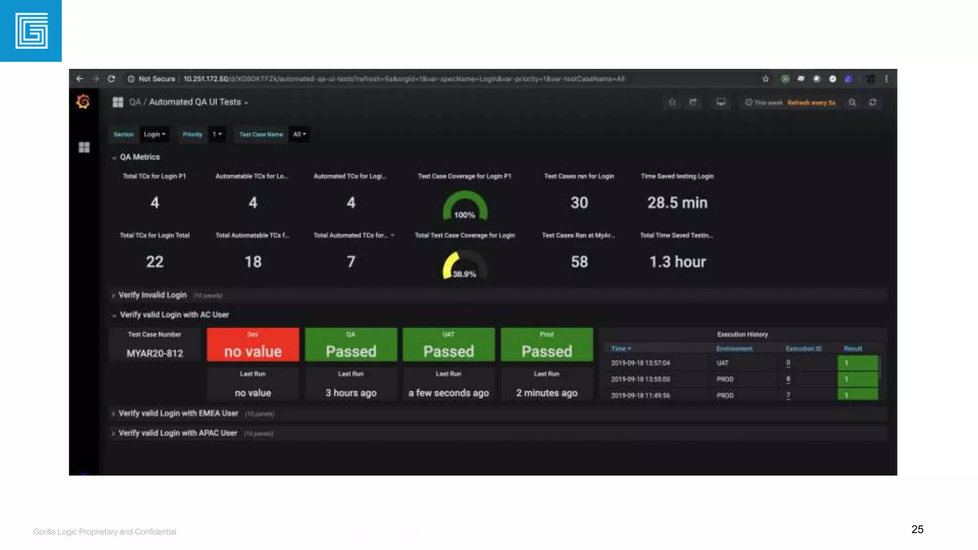Screen dimensions: 978x550
Task: Open the Dashboards grid icon in sidebar
Action: click(x=84, y=148)
